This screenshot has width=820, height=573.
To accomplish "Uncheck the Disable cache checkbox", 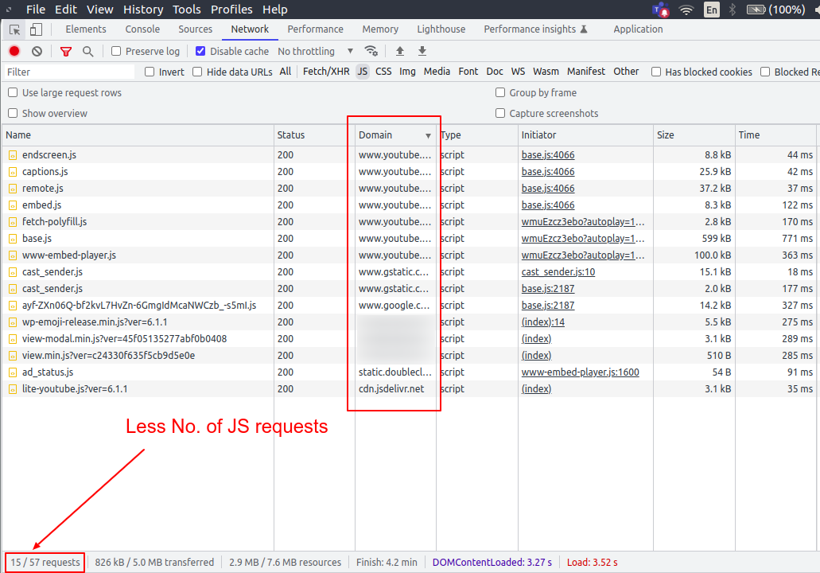I will pyautogui.click(x=200, y=51).
